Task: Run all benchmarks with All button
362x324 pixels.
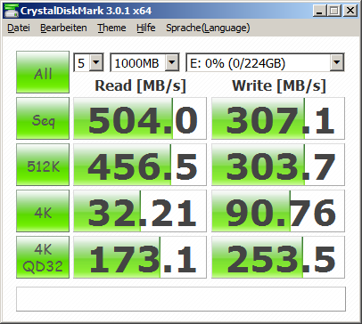Action: click(x=43, y=72)
